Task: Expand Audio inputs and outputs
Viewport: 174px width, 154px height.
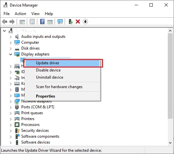Action: pos(10,37)
